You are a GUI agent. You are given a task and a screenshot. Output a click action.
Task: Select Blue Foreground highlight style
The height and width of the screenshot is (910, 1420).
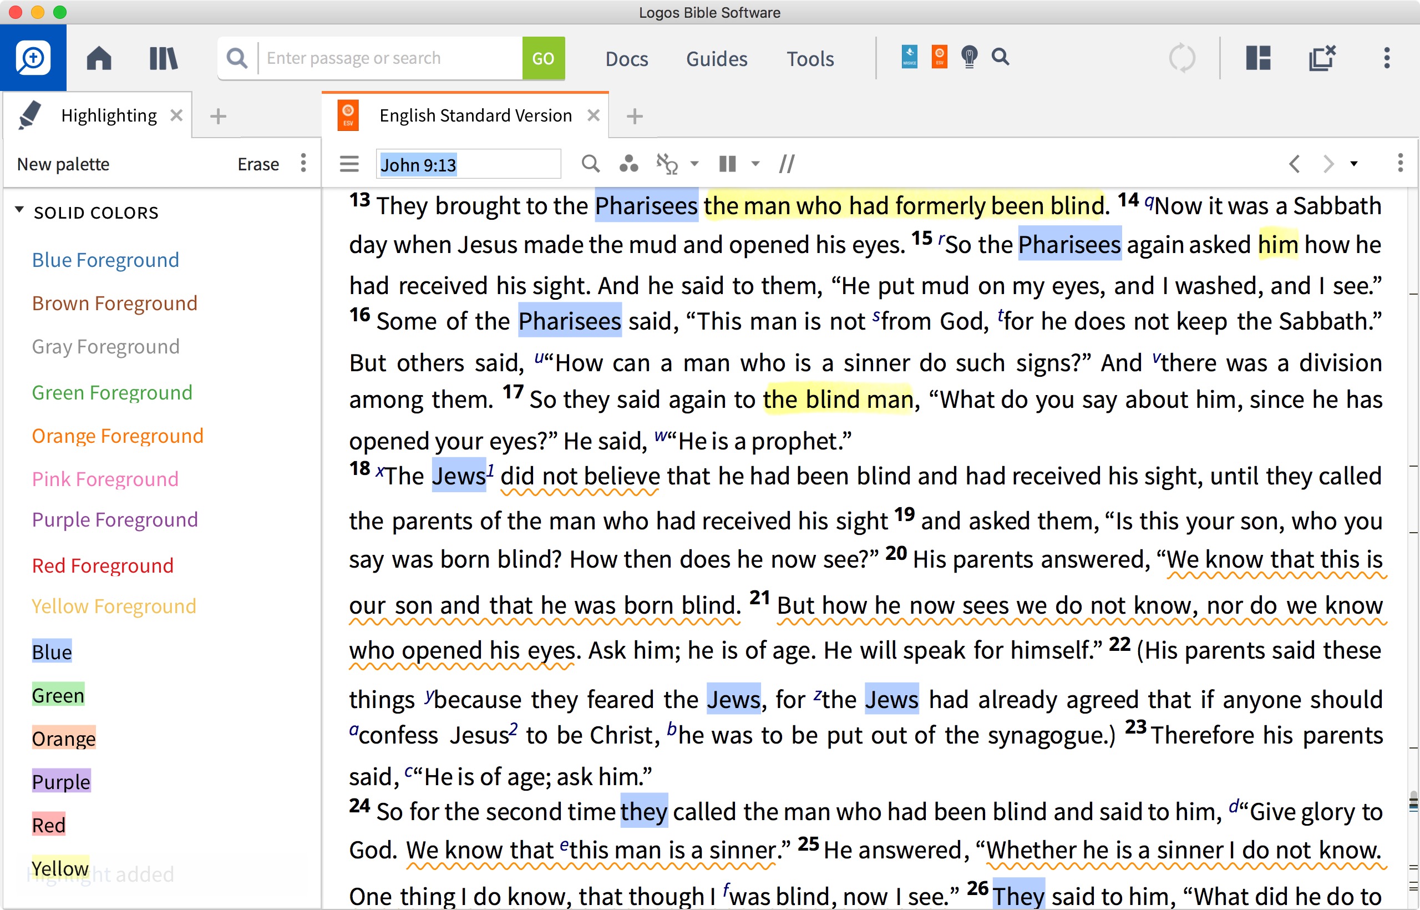click(x=105, y=260)
